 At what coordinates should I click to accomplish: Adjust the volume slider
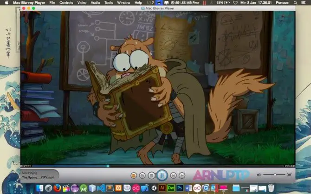coord(275,175)
